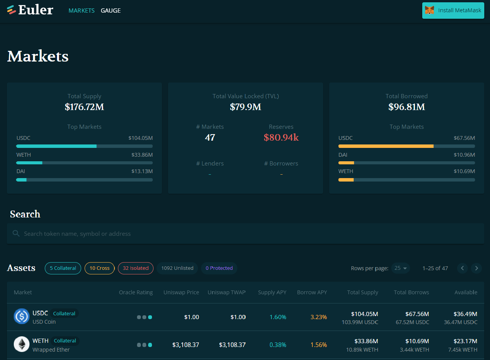This screenshot has width=490, height=360.
Task: Sort by Total Borrows column header
Action: click(412, 292)
